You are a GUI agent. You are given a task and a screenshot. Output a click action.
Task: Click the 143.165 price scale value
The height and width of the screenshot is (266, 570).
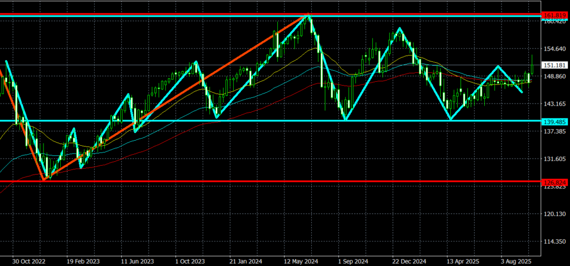tap(555, 104)
